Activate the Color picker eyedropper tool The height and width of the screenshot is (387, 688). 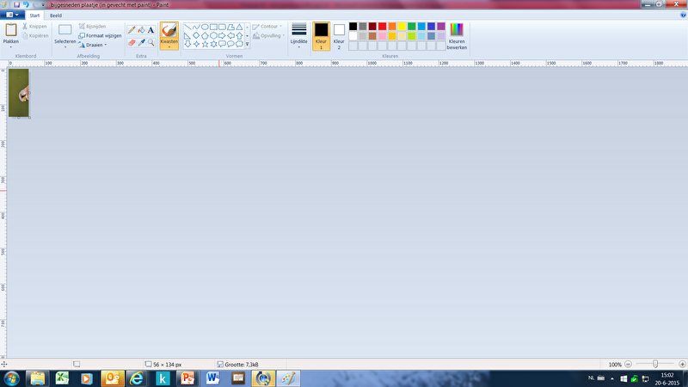141,41
